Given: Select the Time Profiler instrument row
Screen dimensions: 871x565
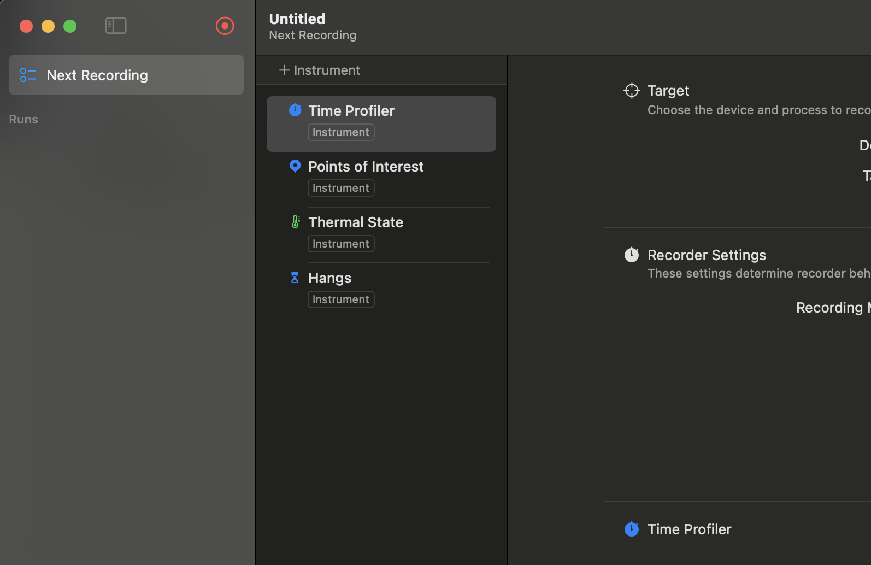Looking at the screenshot, I should 381,124.
